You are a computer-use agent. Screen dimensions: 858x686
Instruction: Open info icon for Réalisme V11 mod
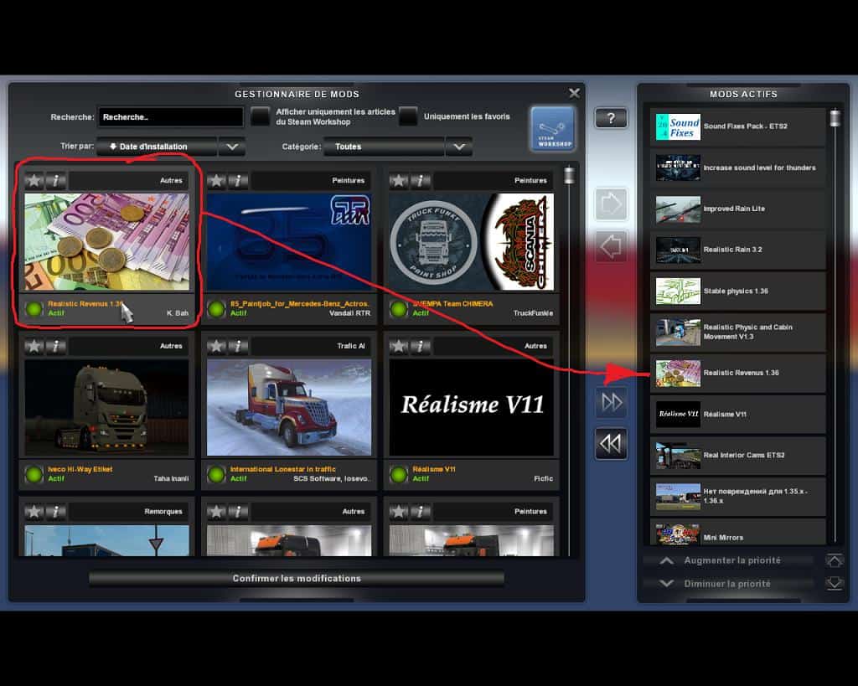click(420, 346)
